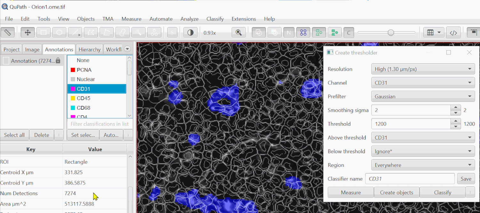
Task: Select the Brush tool
Action: tap(123, 33)
